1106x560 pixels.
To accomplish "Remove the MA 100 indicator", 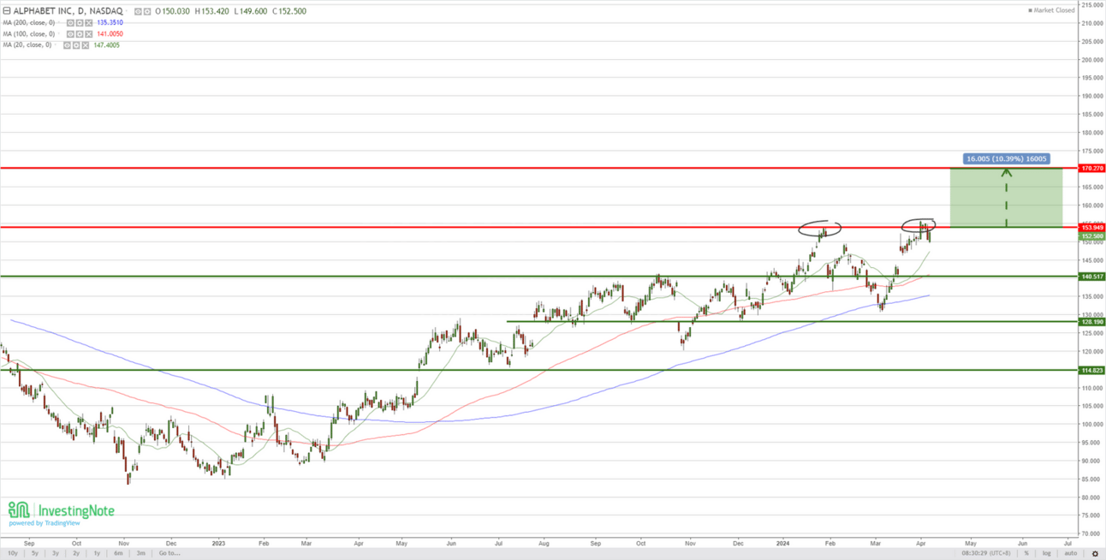I will [89, 34].
